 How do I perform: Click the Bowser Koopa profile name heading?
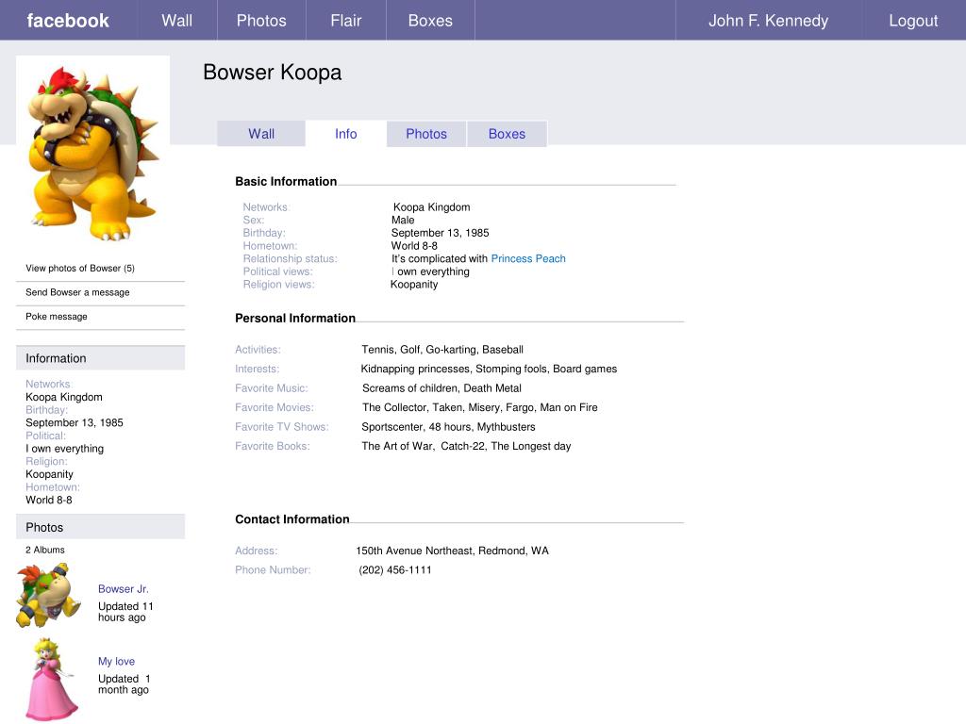(x=273, y=72)
